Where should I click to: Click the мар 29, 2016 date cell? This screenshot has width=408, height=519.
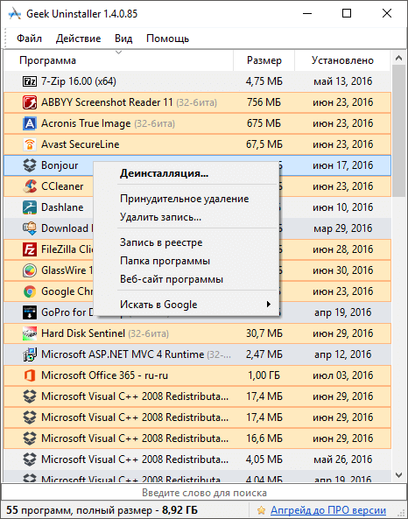click(x=342, y=228)
